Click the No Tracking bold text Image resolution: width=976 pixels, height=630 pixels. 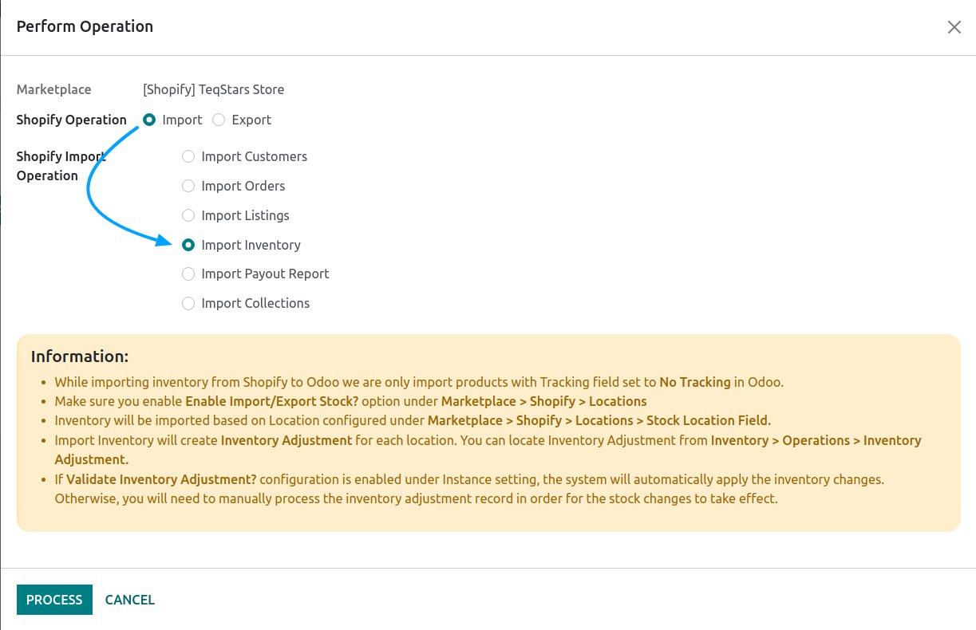(x=695, y=382)
